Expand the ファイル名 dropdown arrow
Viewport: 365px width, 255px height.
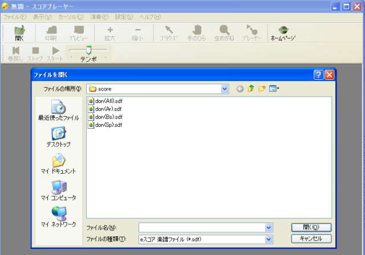[269, 228]
